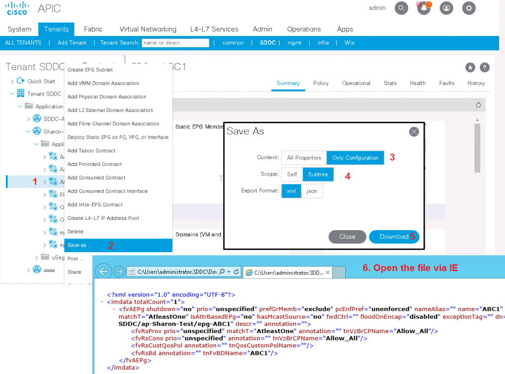
Task: Click ALL TENANTS link
Action: [x=23, y=43]
